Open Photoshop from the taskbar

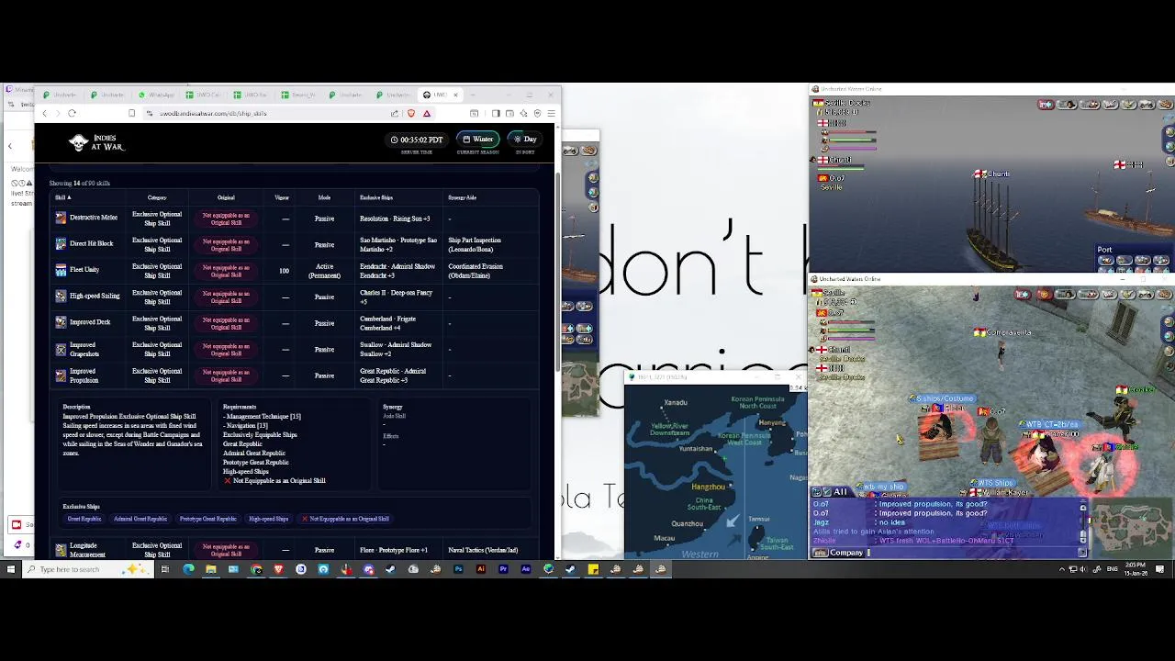point(458,569)
